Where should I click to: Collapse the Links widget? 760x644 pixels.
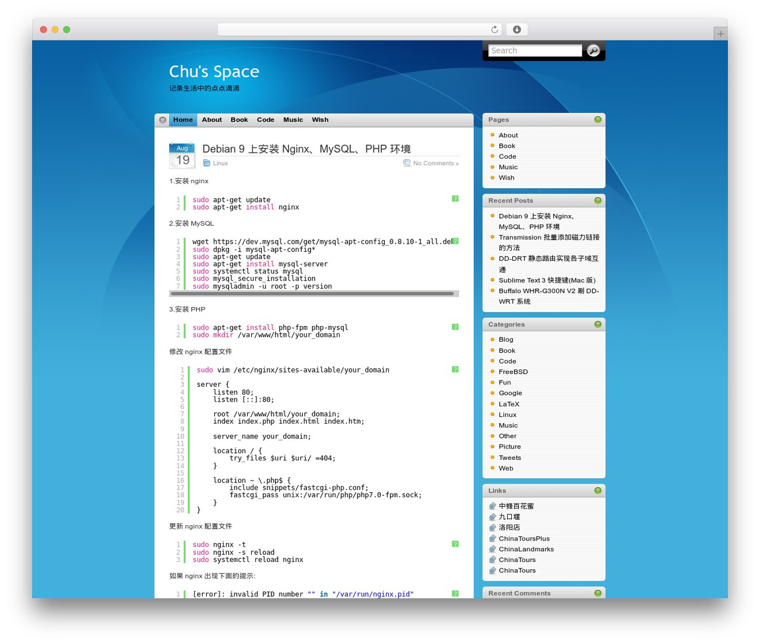(598, 491)
